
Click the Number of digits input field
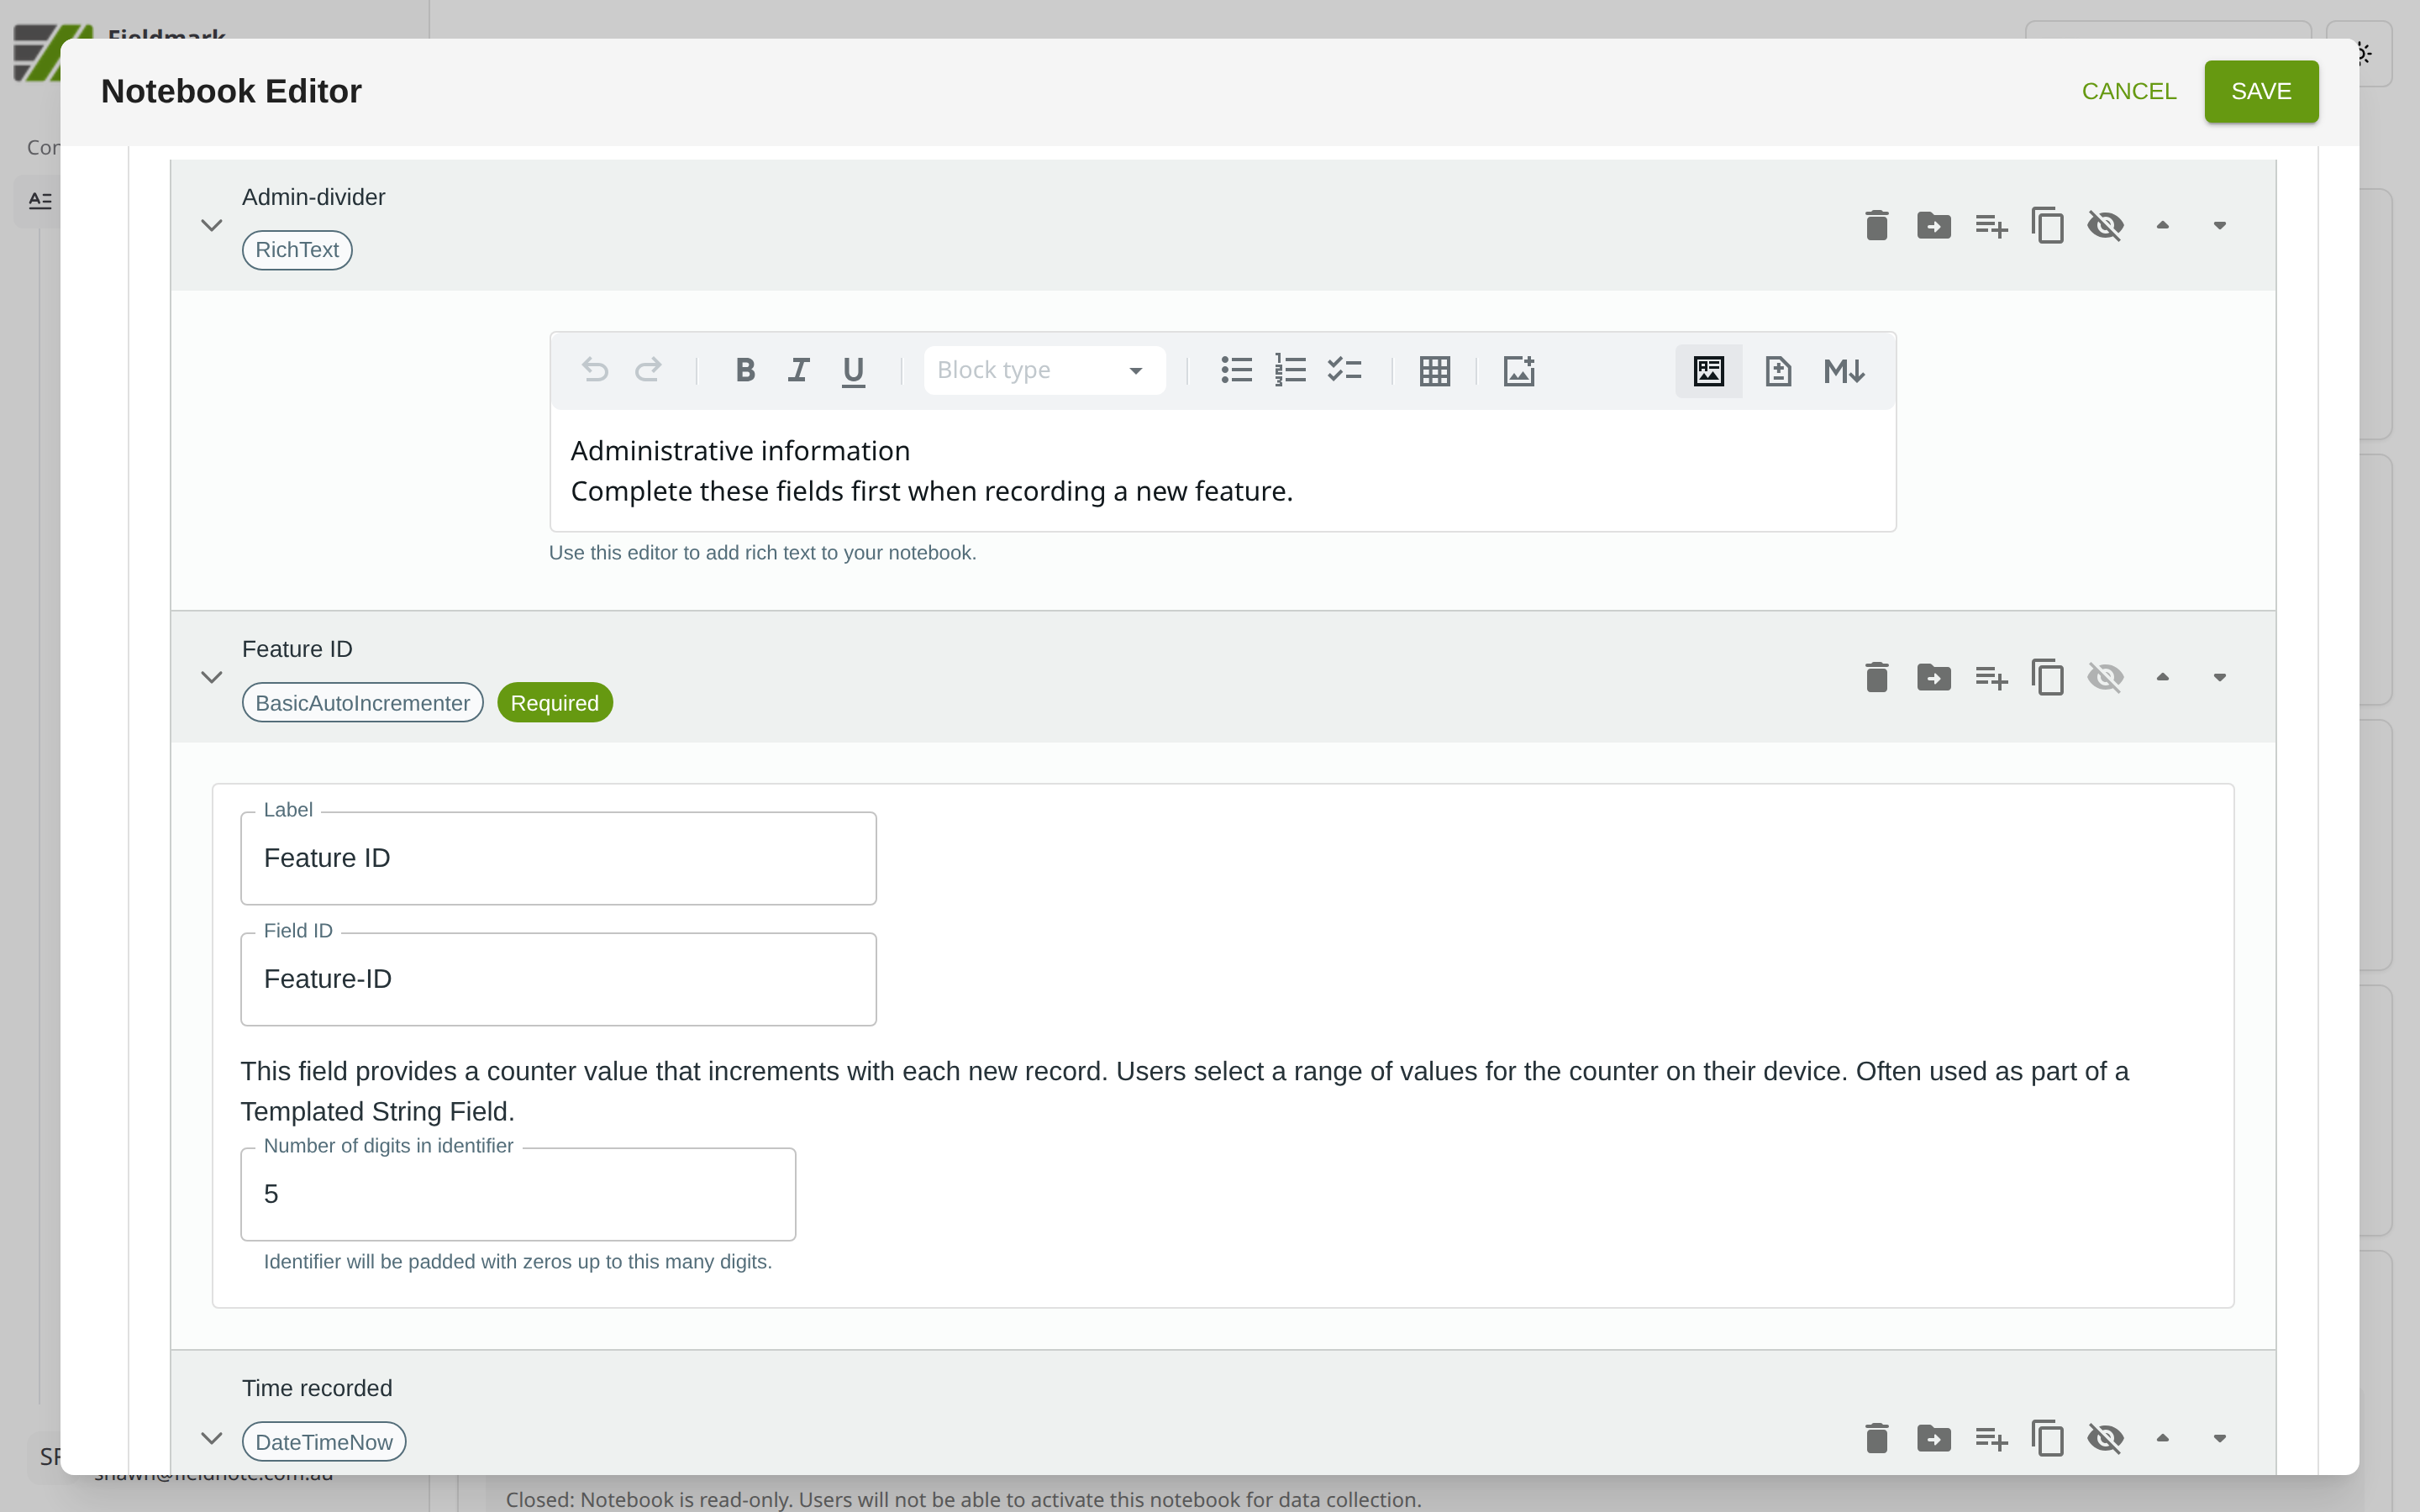click(x=517, y=1194)
